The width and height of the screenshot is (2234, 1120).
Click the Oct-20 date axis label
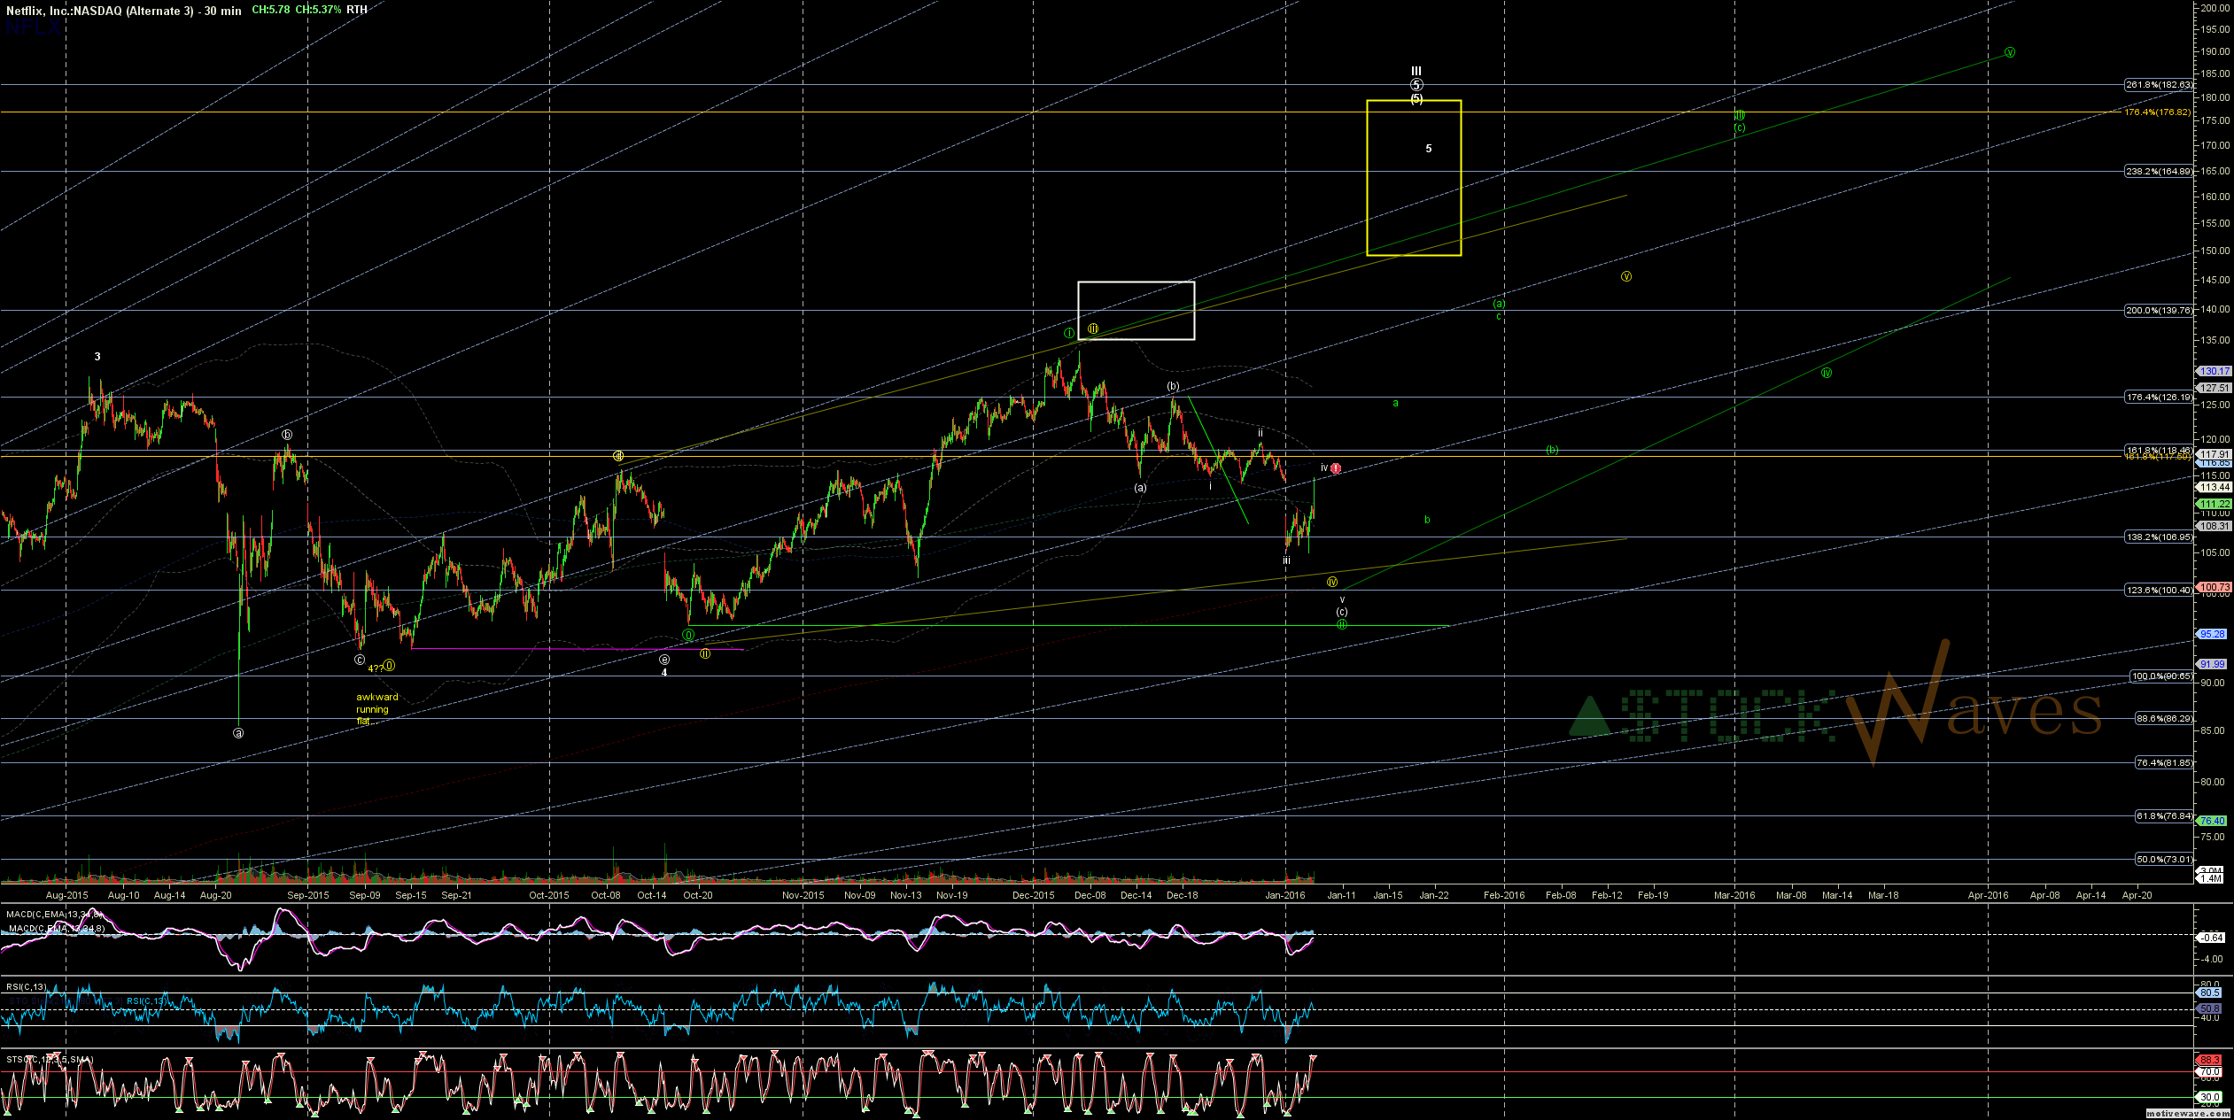[x=698, y=895]
